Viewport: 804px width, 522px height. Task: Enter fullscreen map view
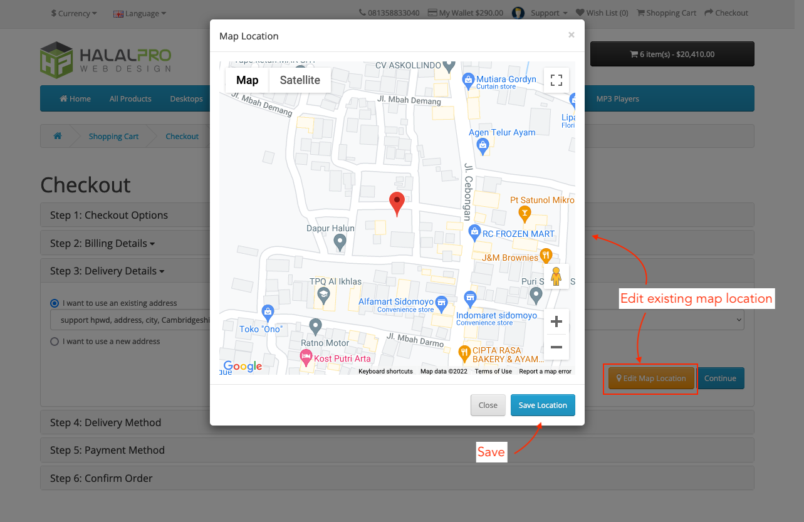point(556,80)
